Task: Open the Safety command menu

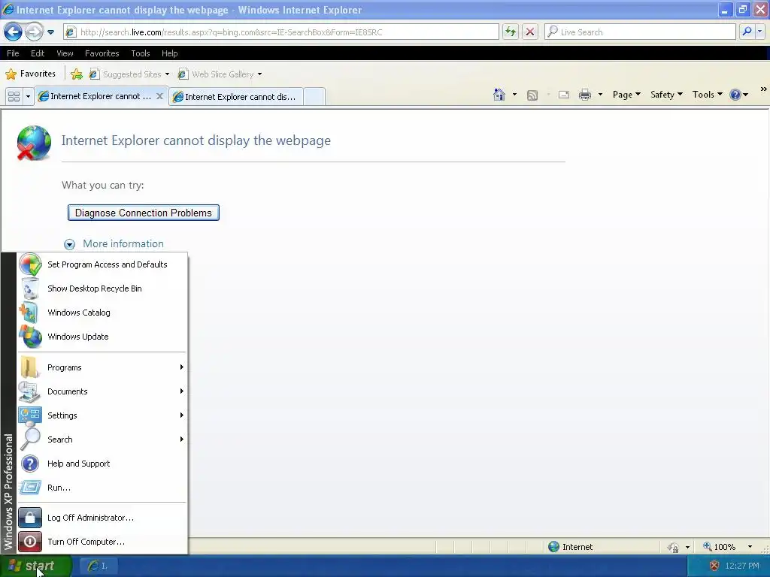Action: pos(666,95)
